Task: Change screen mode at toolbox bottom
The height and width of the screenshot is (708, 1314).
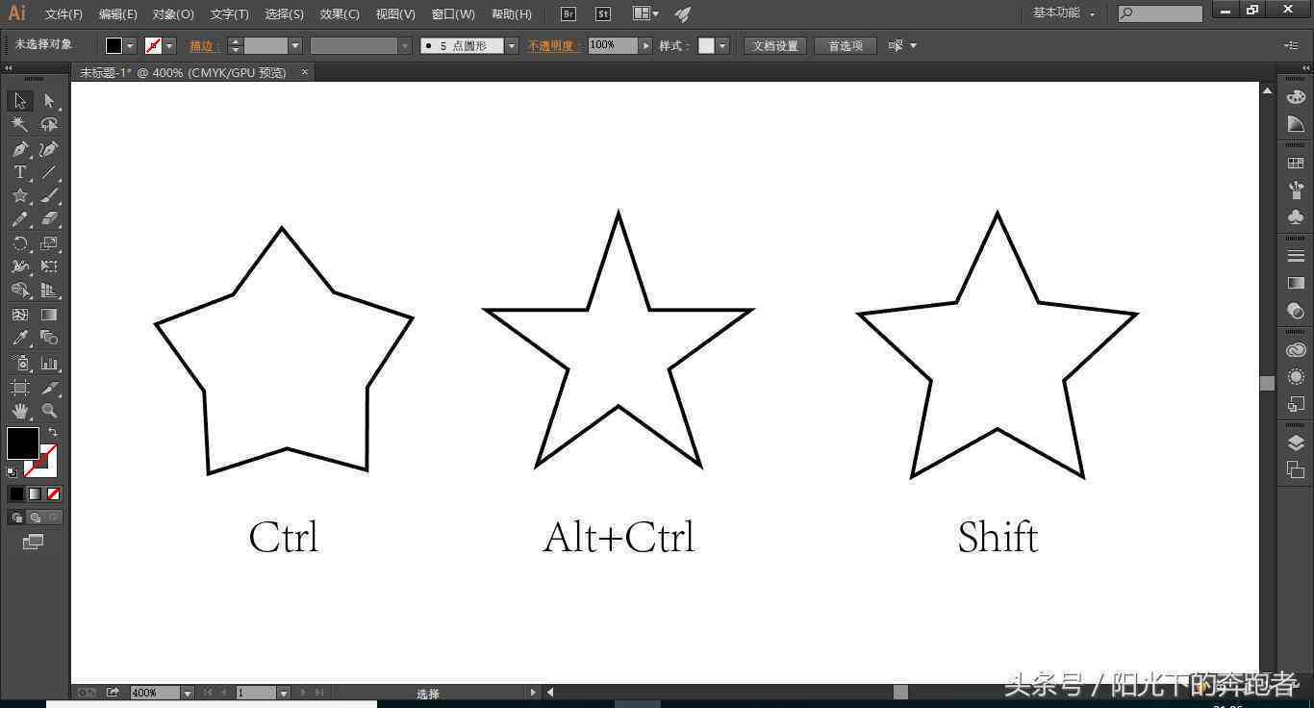Action: point(33,543)
